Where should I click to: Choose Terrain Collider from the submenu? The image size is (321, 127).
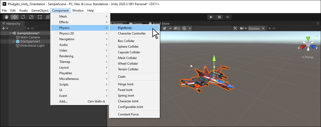click(134, 69)
